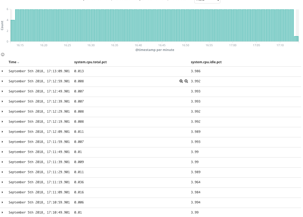This screenshot has height=217, width=303.
Task: Click the idle pct value 3.964
Action: coord(196,182)
